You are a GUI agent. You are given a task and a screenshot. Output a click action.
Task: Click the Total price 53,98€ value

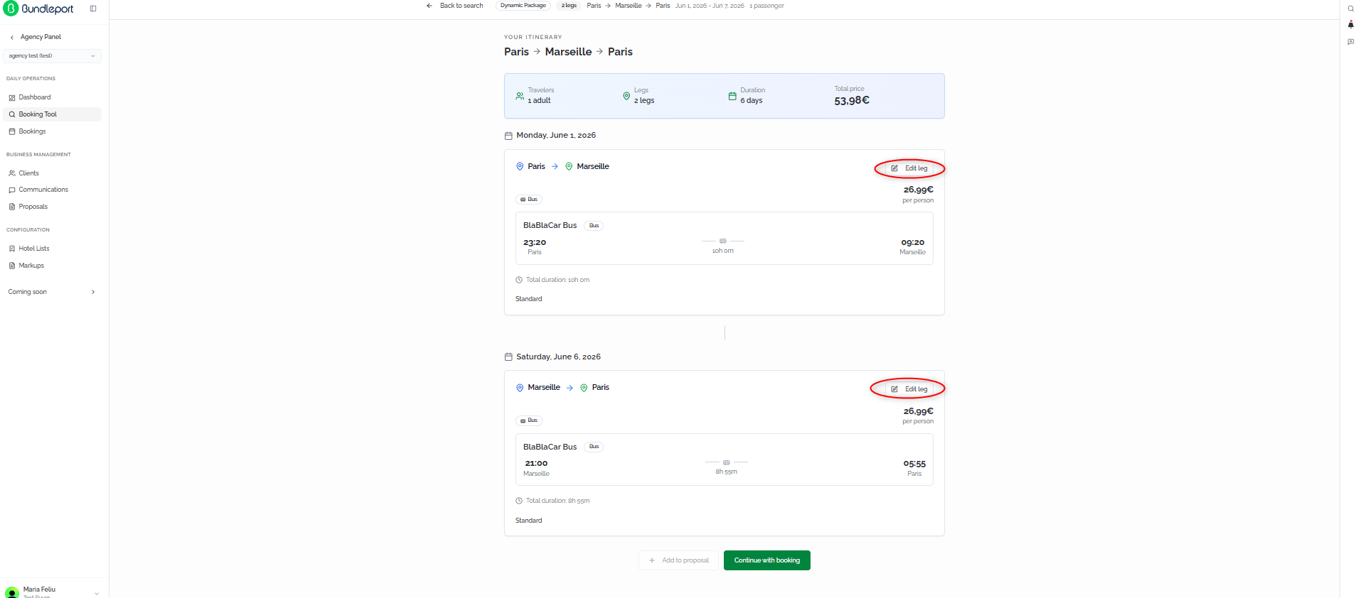coord(852,101)
